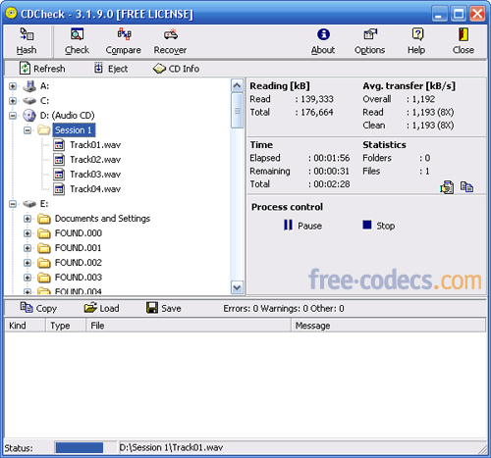Pause the running process

tap(302, 226)
